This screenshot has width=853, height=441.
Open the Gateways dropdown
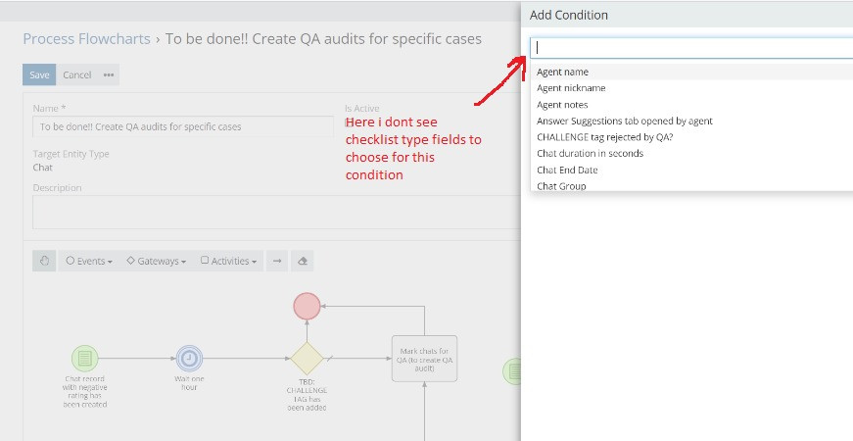point(157,262)
